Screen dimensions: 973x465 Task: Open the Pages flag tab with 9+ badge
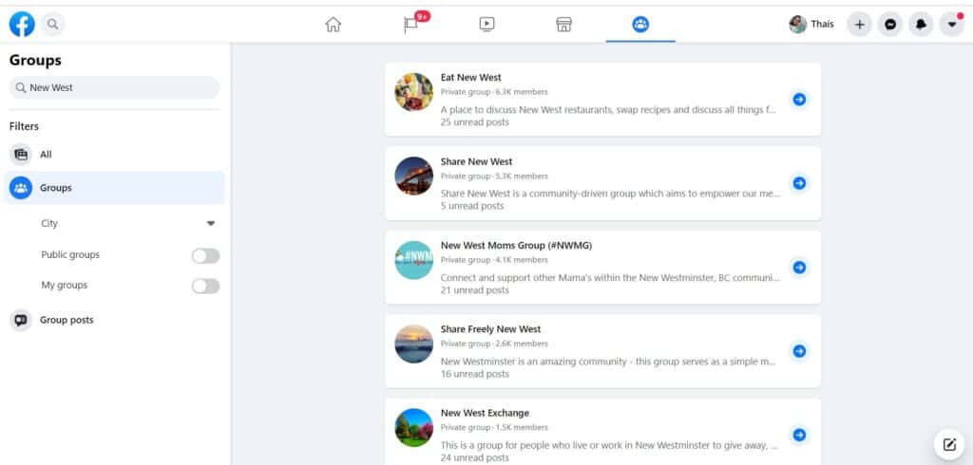[410, 24]
